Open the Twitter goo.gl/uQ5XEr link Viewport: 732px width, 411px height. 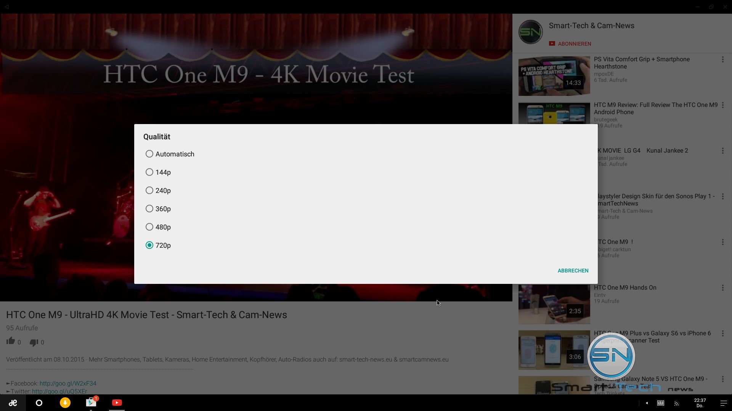[x=59, y=391]
